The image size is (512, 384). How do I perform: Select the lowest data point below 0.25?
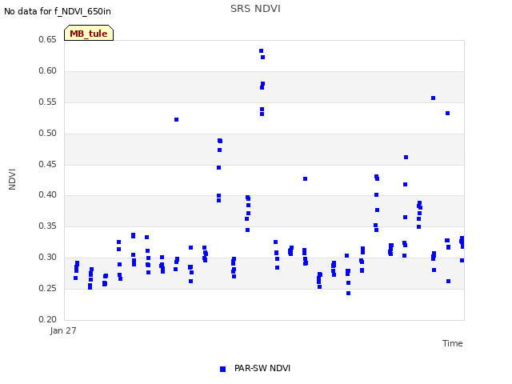pyautogui.click(x=349, y=294)
